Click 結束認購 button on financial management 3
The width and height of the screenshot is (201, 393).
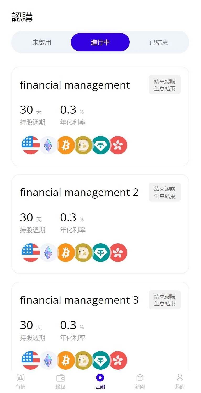pyautogui.click(x=165, y=300)
